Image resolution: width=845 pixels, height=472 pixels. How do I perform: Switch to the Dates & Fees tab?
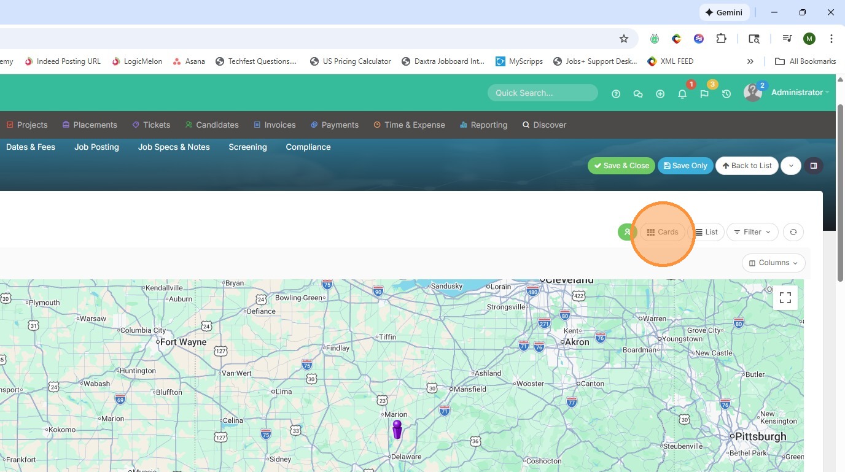[x=31, y=147]
